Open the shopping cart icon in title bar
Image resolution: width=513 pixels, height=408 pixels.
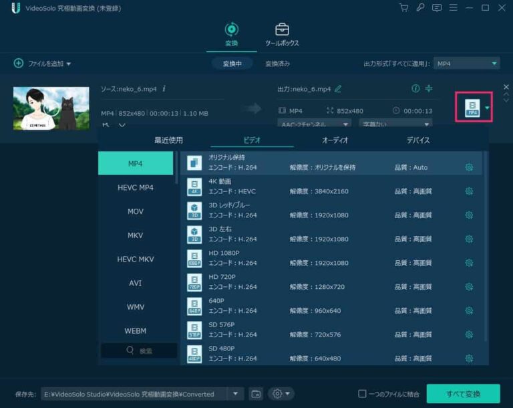pyautogui.click(x=403, y=8)
